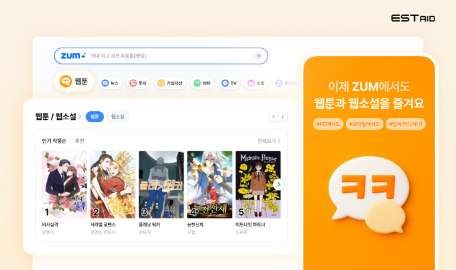Image resolution: width=456 pixels, height=270 pixels.
Task: Open the 능천신제 cover thumbnail
Action: (x=210, y=184)
